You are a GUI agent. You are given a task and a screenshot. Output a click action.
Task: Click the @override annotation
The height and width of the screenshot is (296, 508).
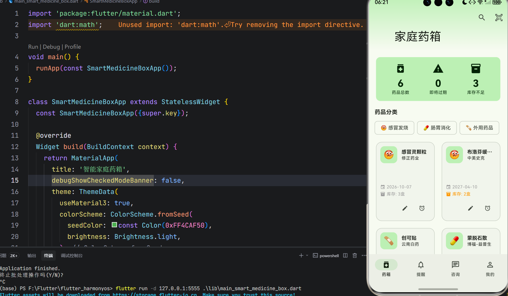tap(53, 135)
